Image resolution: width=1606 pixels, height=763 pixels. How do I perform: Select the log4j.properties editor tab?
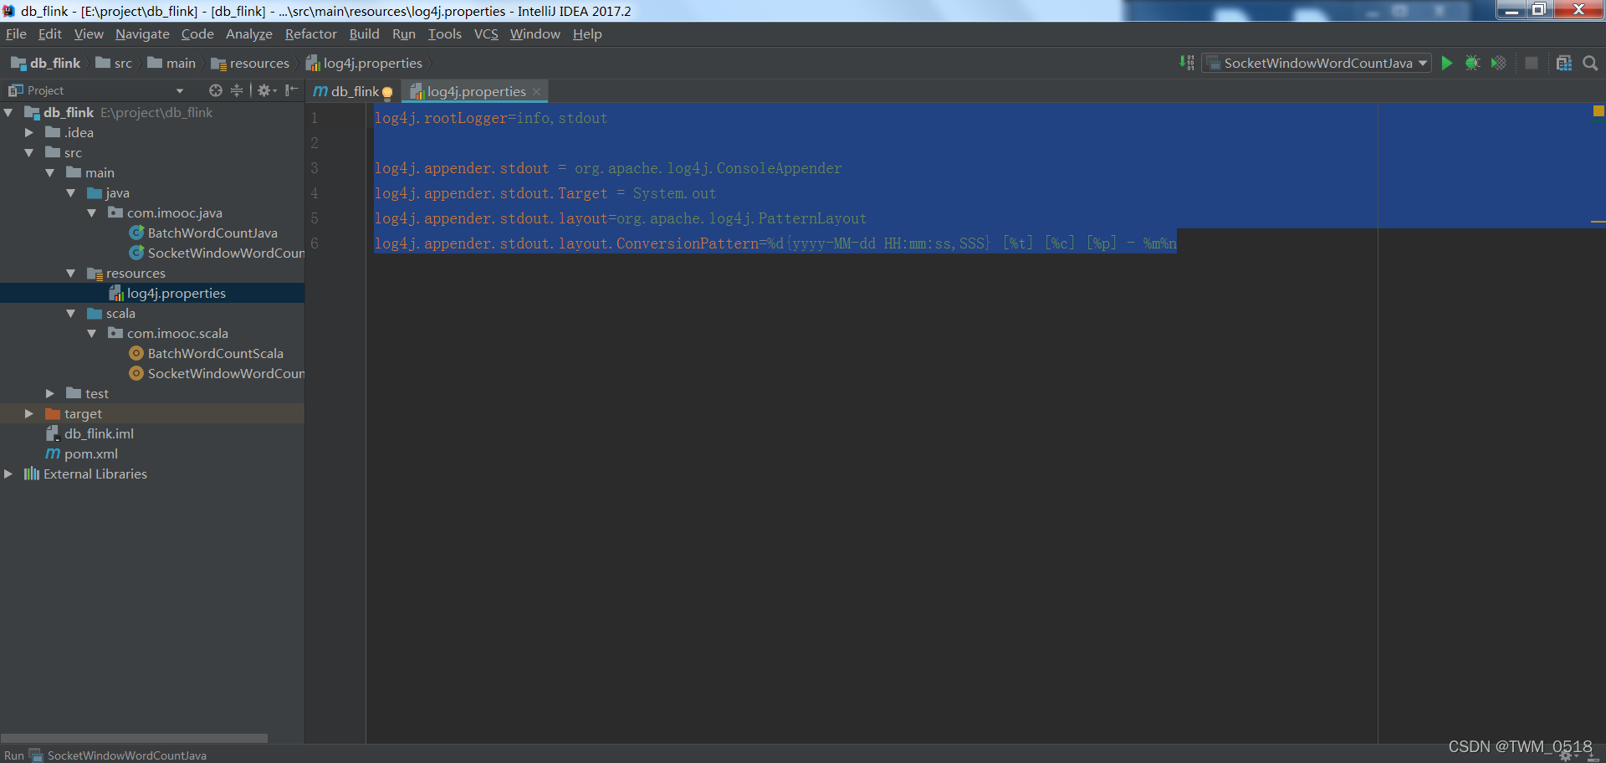pos(476,91)
